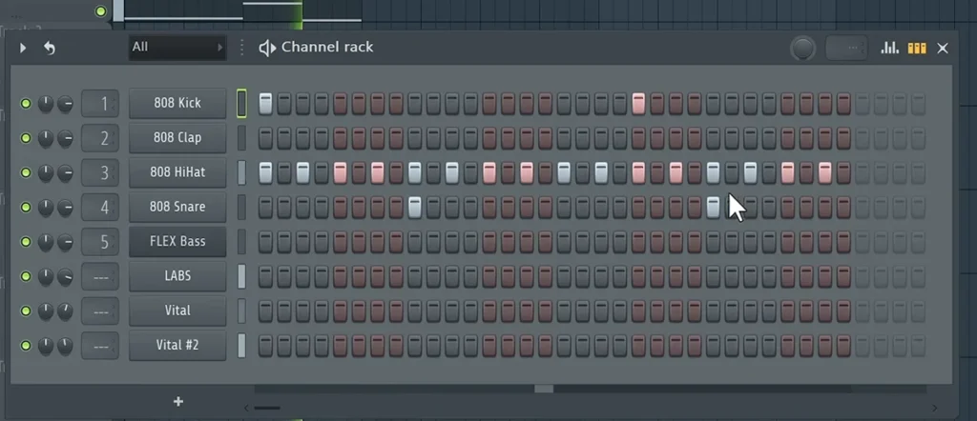Image resolution: width=977 pixels, height=421 pixels.
Task: Toggle the first active 808 Snare step
Action: click(x=415, y=207)
